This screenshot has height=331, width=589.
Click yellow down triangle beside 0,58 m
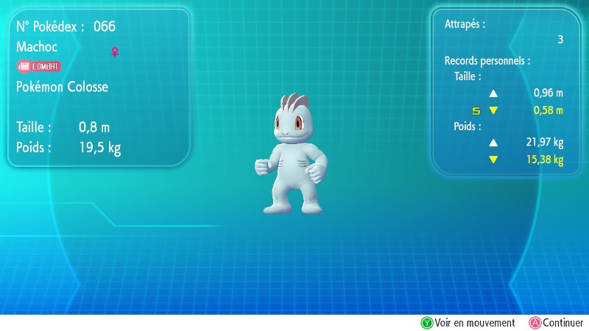[x=493, y=111]
